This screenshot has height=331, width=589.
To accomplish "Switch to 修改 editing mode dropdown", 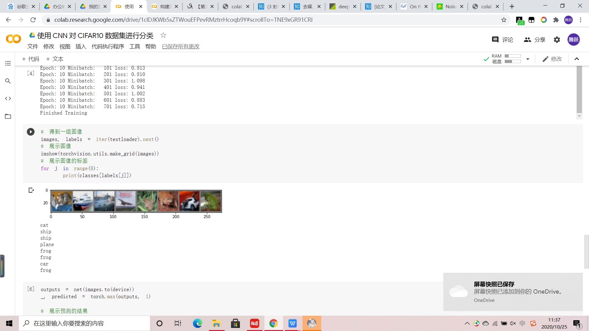I will click(552, 59).
